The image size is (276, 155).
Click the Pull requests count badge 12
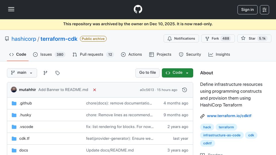[110, 55]
